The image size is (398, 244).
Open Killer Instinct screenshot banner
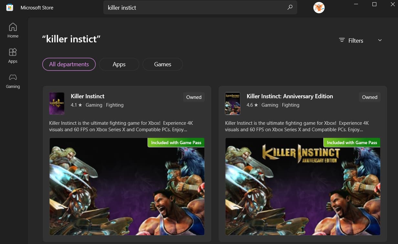tap(127, 186)
